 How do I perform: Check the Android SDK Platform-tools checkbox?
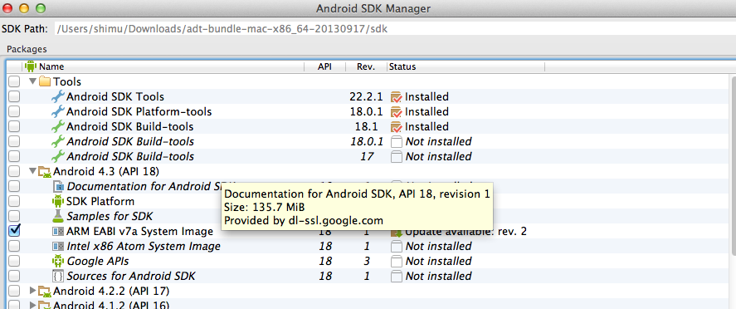[x=14, y=112]
